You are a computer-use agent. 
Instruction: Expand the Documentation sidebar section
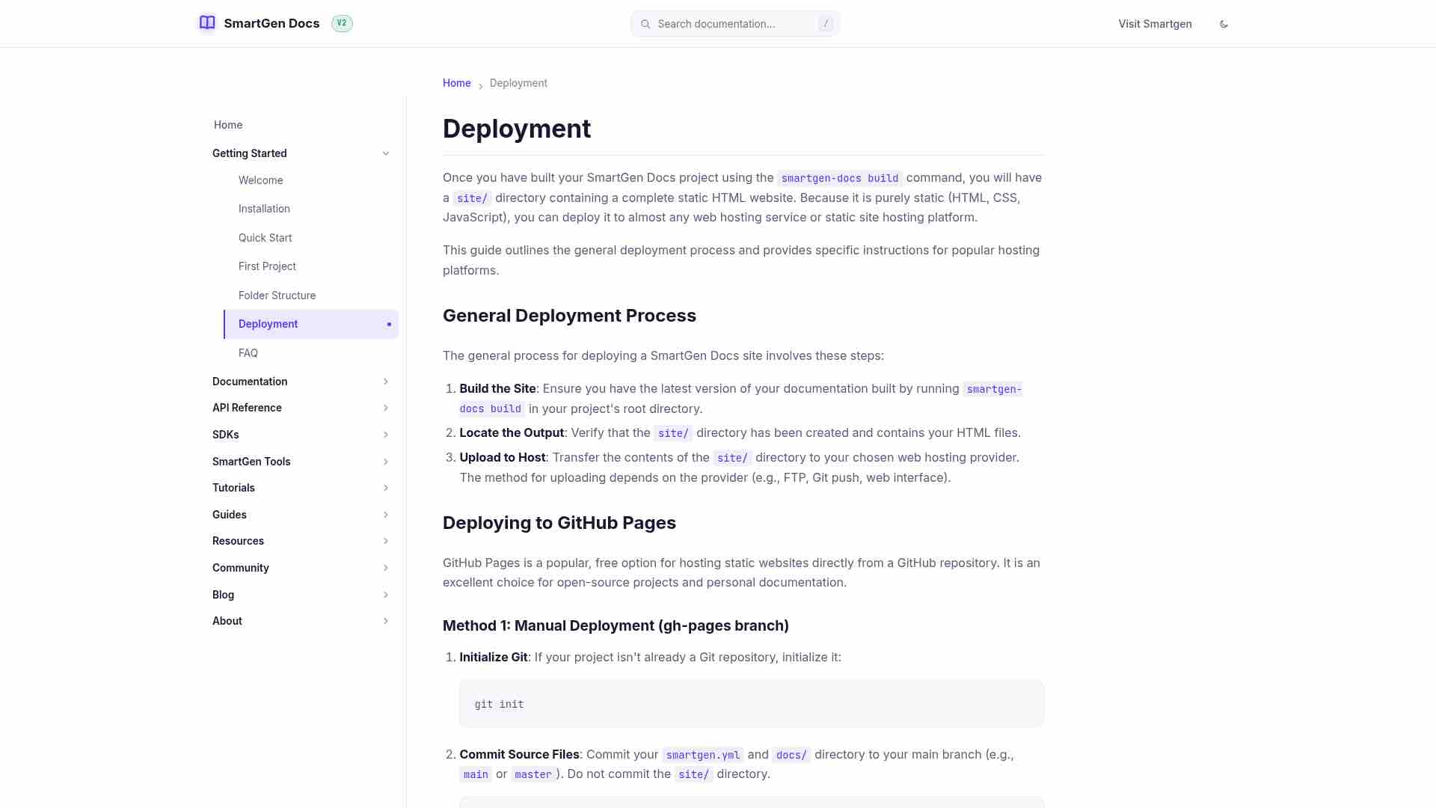pos(301,382)
